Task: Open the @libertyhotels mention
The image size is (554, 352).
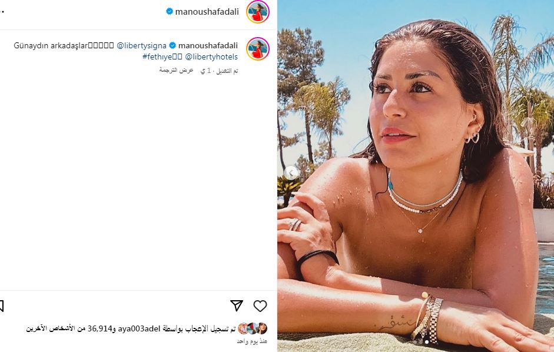Action: [x=211, y=57]
